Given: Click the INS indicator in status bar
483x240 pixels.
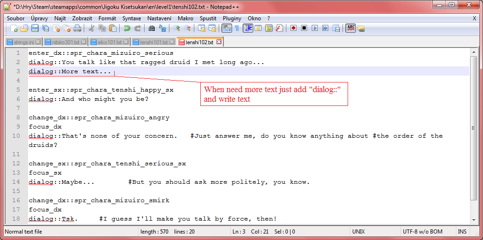Looking at the screenshot, I should (x=462, y=232).
